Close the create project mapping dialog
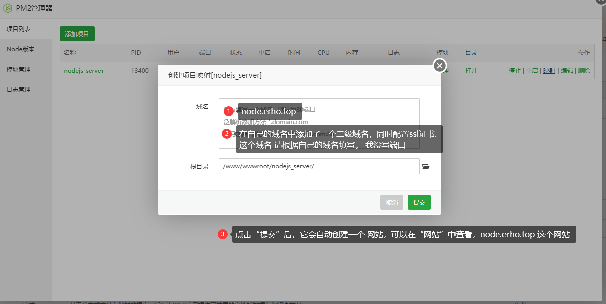 point(440,66)
